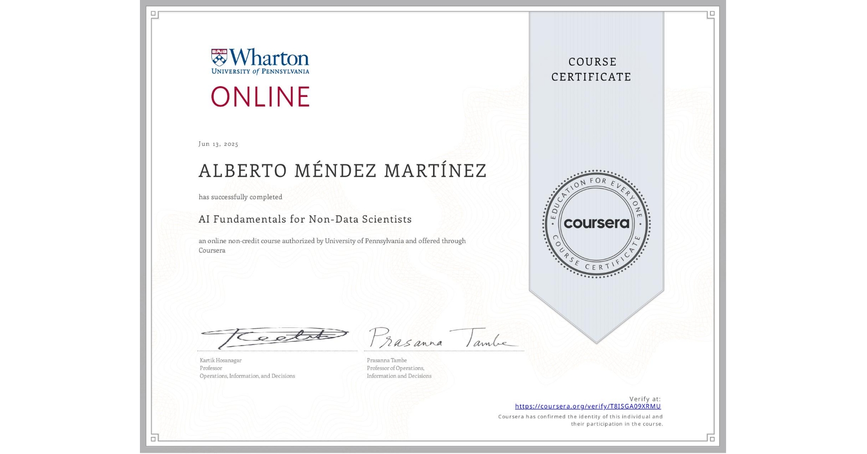Click the 'online non-credit course authorized' description
Image resolution: width=867 pixels, height=454 pixels.
click(x=332, y=245)
